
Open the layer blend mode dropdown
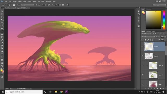click(x=148, y=37)
